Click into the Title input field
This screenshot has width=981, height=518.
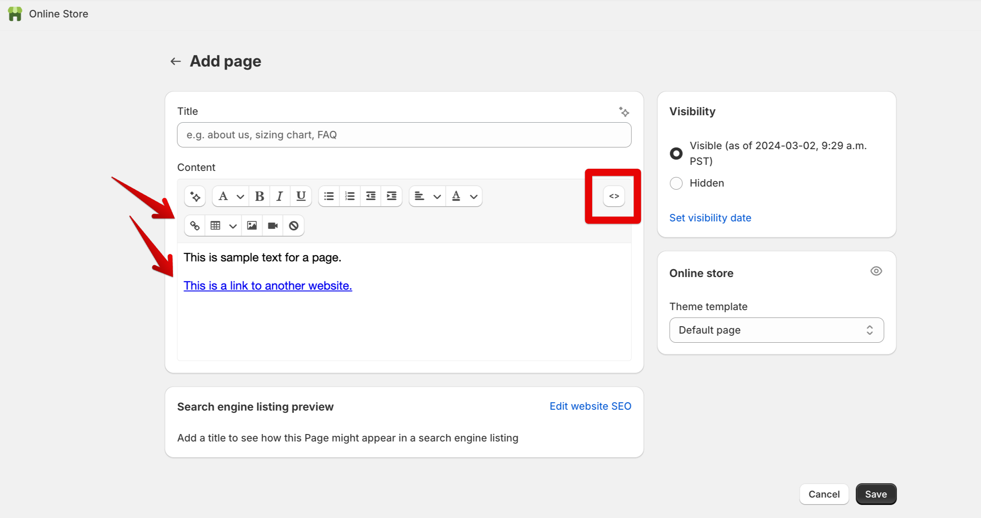[404, 135]
